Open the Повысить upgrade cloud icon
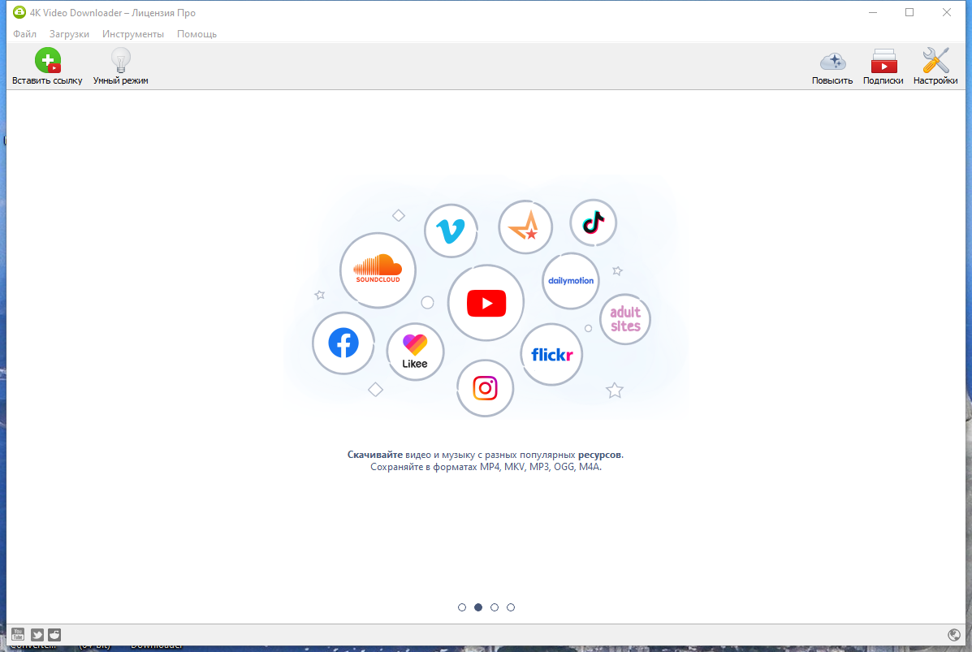The width and height of the screenshot is (972, 652). pos(832,67)
